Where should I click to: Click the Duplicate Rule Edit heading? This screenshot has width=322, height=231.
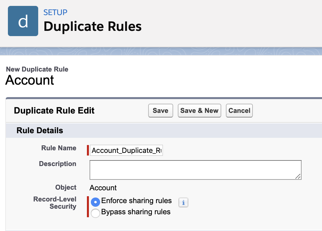[x=54, y=111]
